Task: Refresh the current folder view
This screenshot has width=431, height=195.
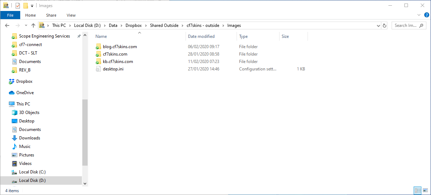Action: tap(385, 25)
